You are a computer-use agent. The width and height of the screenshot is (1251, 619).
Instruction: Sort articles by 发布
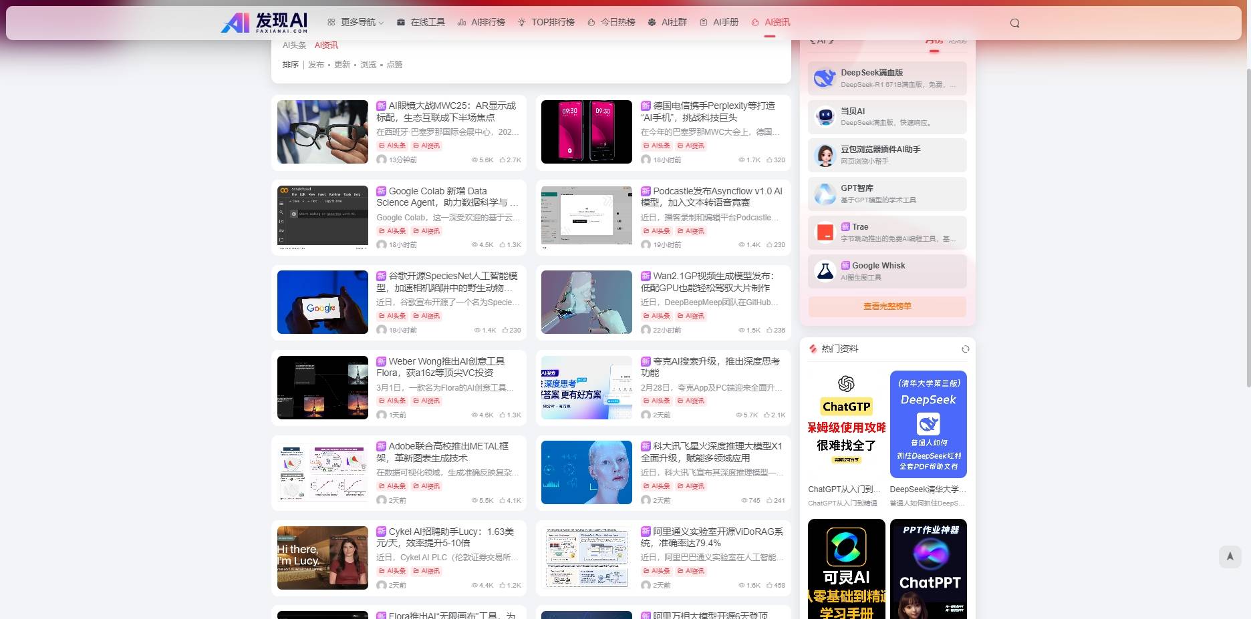coord(316,65)
